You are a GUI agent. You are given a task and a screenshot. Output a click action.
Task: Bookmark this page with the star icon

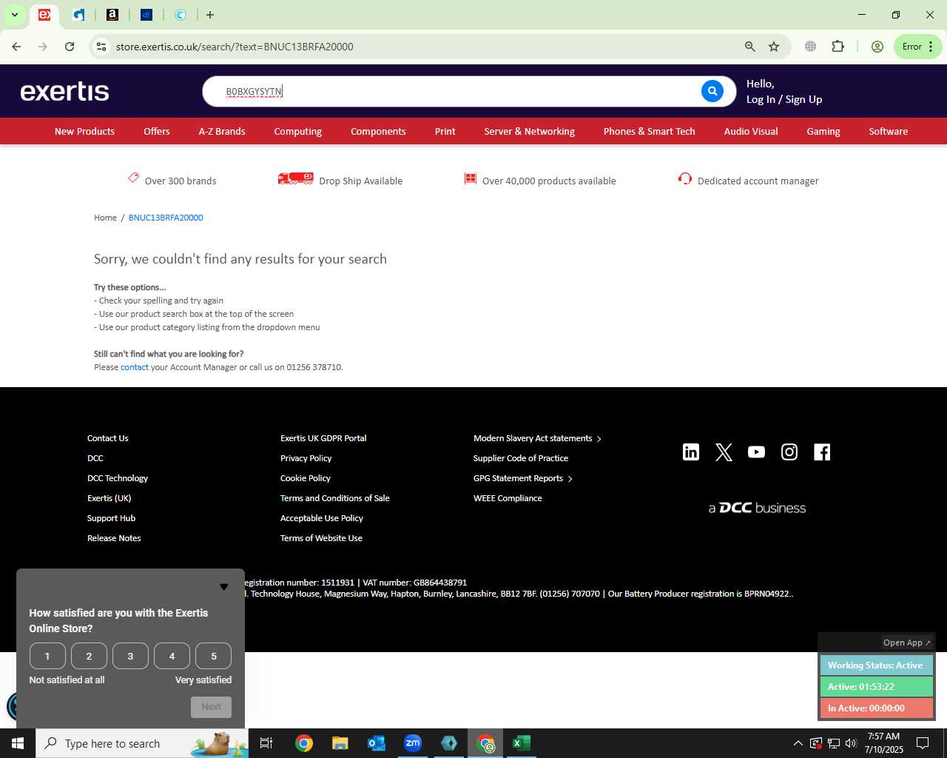774,47
